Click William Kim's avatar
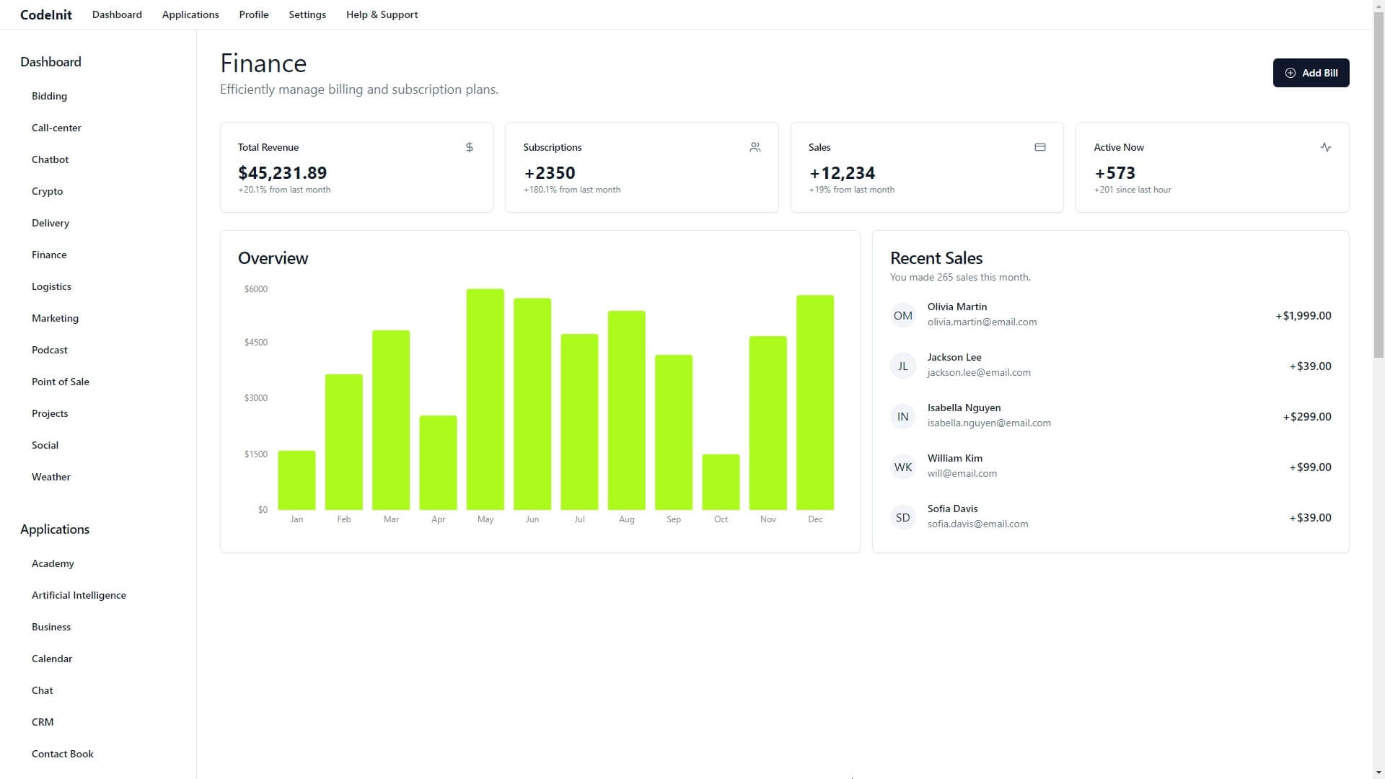 902,467
